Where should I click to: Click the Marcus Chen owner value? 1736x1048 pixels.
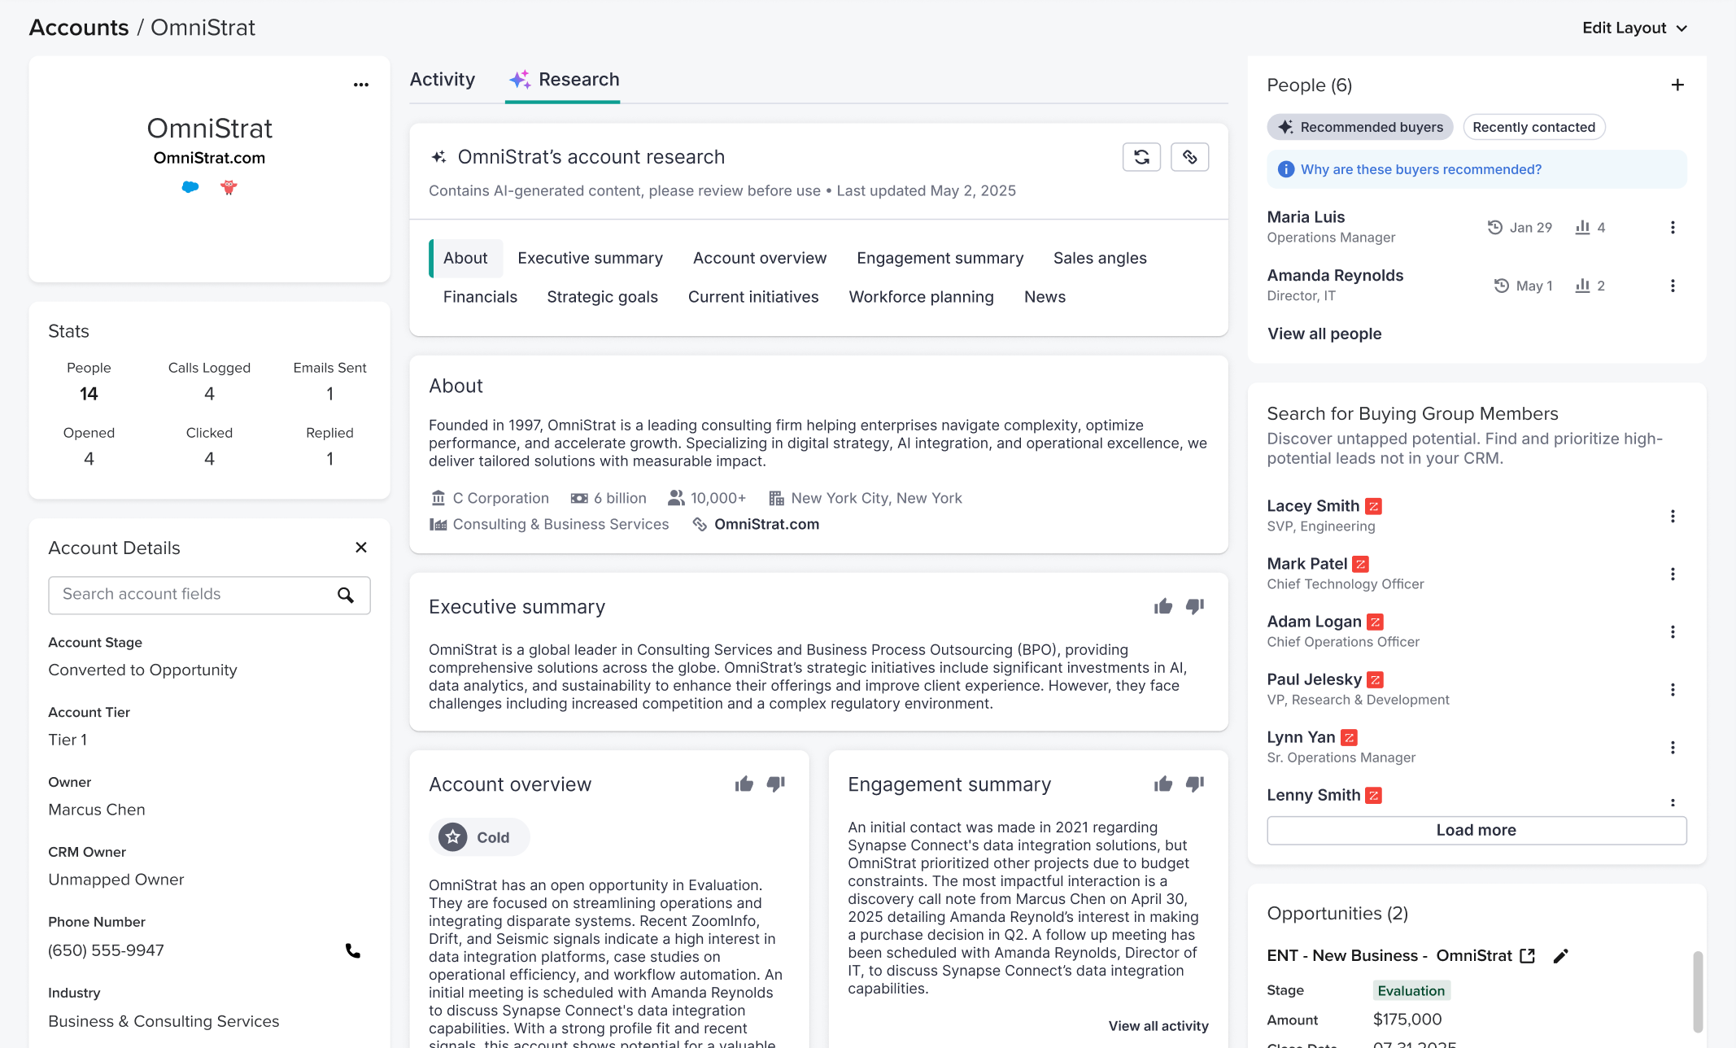[97, 810]
